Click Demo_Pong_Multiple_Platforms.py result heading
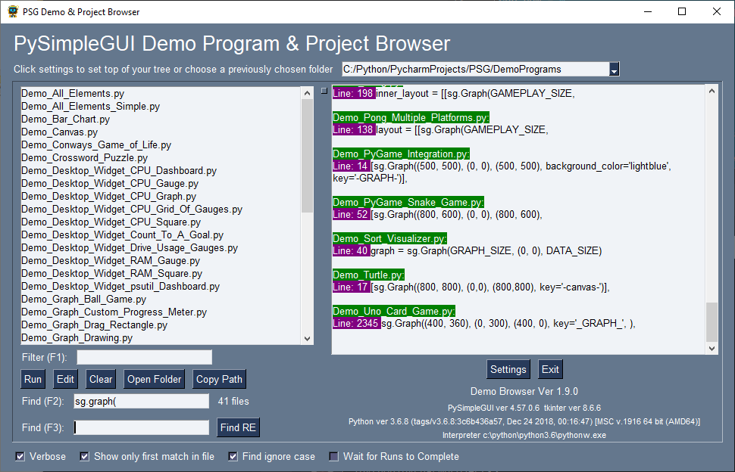This screenshot has width=735, height=472. (x=411, y=117)
